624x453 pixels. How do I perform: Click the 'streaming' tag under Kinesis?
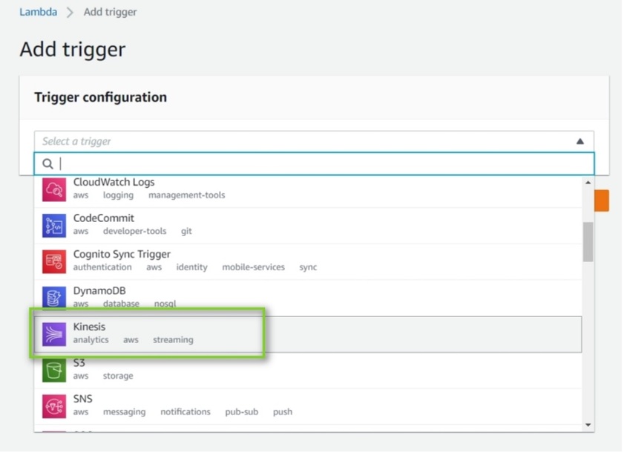pos(173,340)
